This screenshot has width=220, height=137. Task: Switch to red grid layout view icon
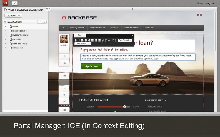point(198,15)
